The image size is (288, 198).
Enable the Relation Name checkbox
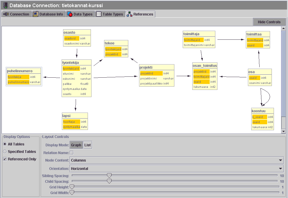tap(72, 153)
